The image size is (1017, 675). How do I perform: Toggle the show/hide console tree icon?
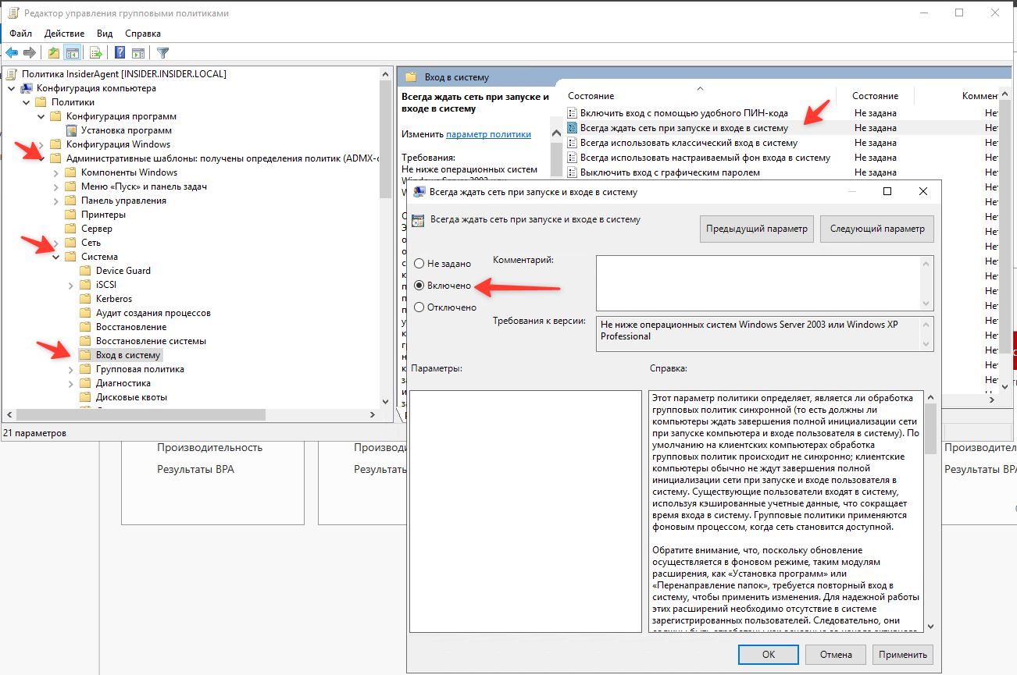pos(72,53)
